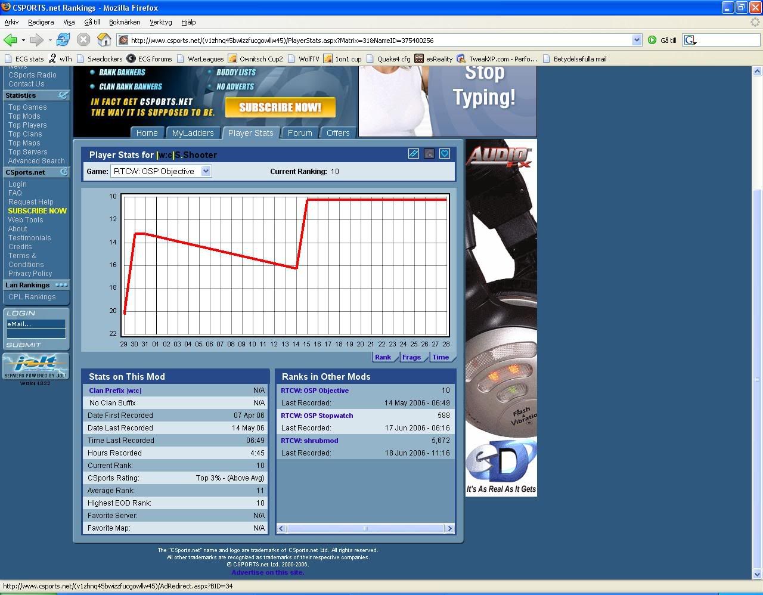Screen dimensions: 763x595
Task: Open the Game dropdown showing RTCW: OSP Objective
Action: [x=161, y=171]
